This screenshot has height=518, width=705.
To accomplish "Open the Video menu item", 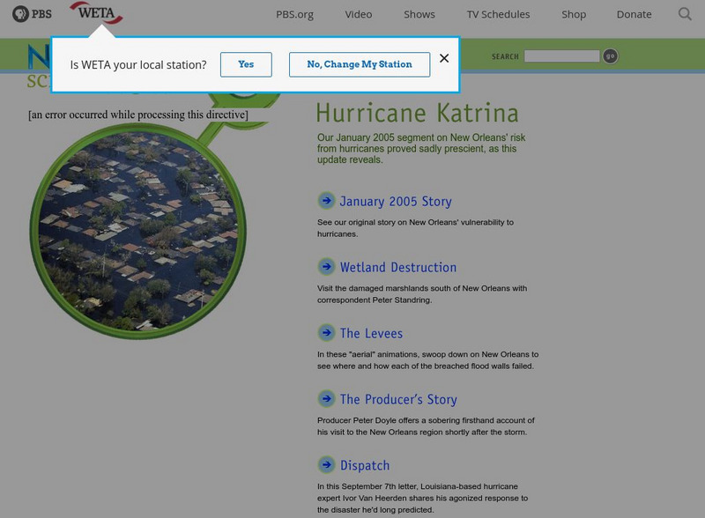I will (x=359, y=14).
